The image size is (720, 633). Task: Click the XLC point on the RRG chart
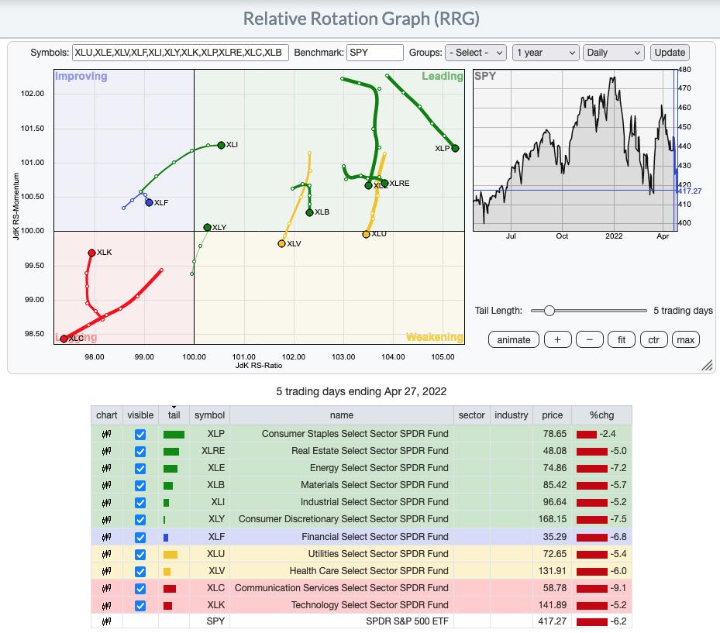64,339
